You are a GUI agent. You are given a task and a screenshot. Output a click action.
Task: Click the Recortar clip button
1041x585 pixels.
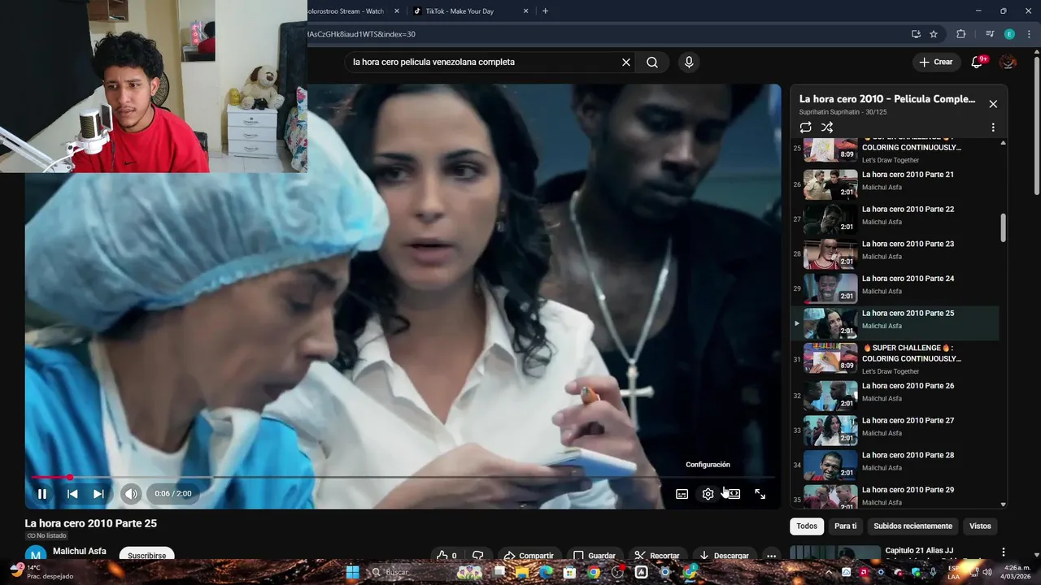pyautogui.click(x=657, y=556)
